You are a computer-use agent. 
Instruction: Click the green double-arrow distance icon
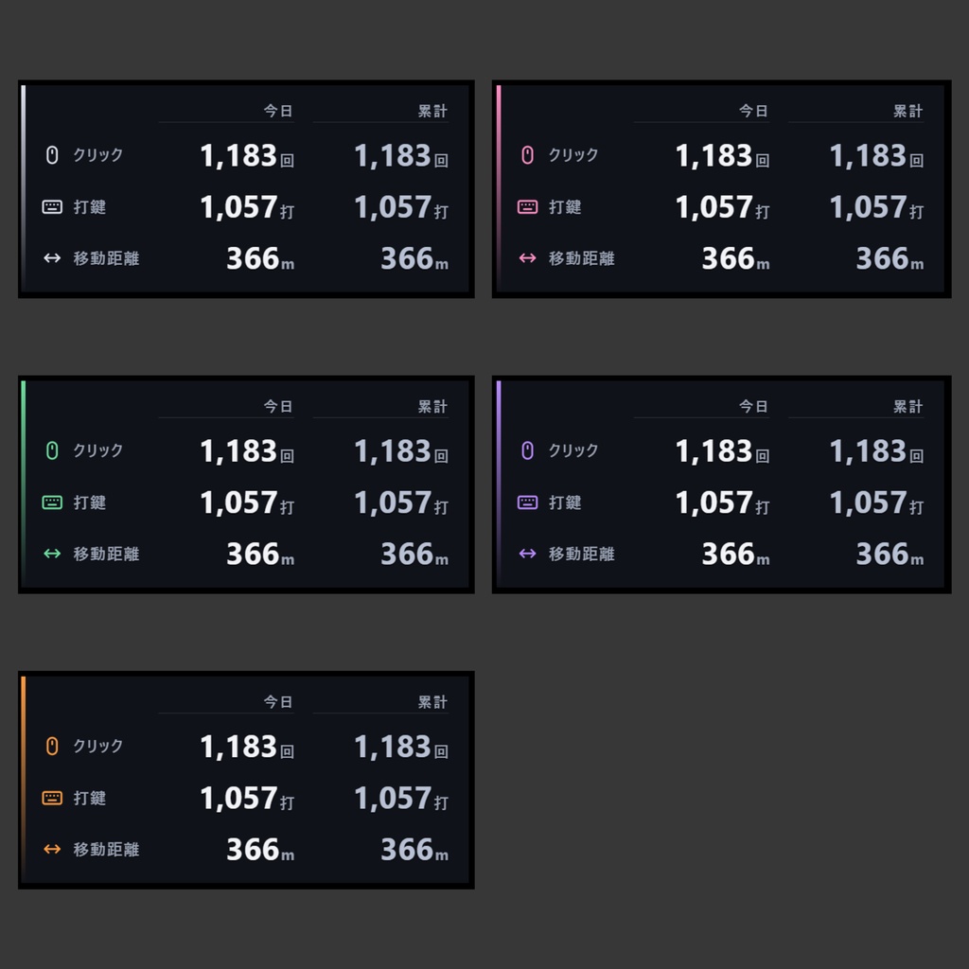pyautogui.click(x=52, y=554)
